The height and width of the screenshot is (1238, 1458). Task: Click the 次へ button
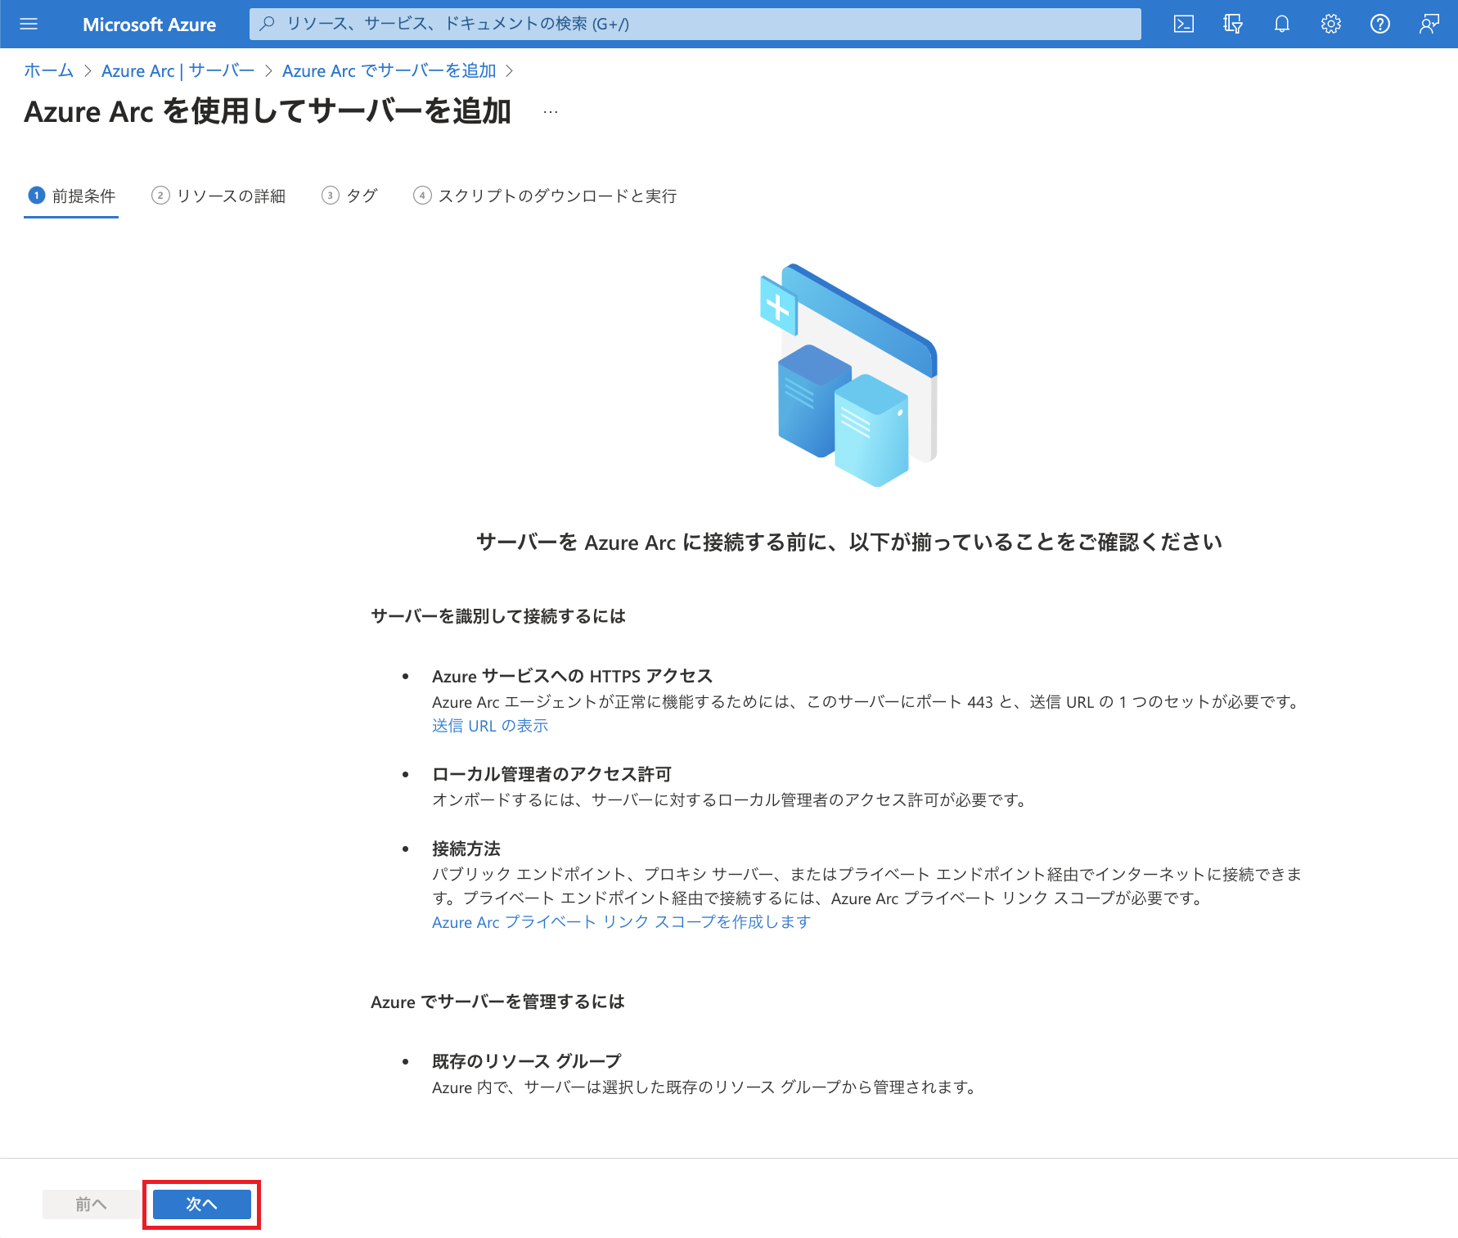[202, 1204]
